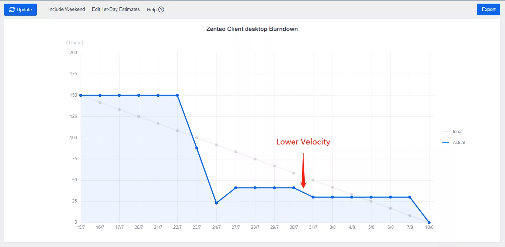The height and width of the screenshot is (247, 505).
Task: Toggle the Include Weekend option
Action: tap(66, 9)
